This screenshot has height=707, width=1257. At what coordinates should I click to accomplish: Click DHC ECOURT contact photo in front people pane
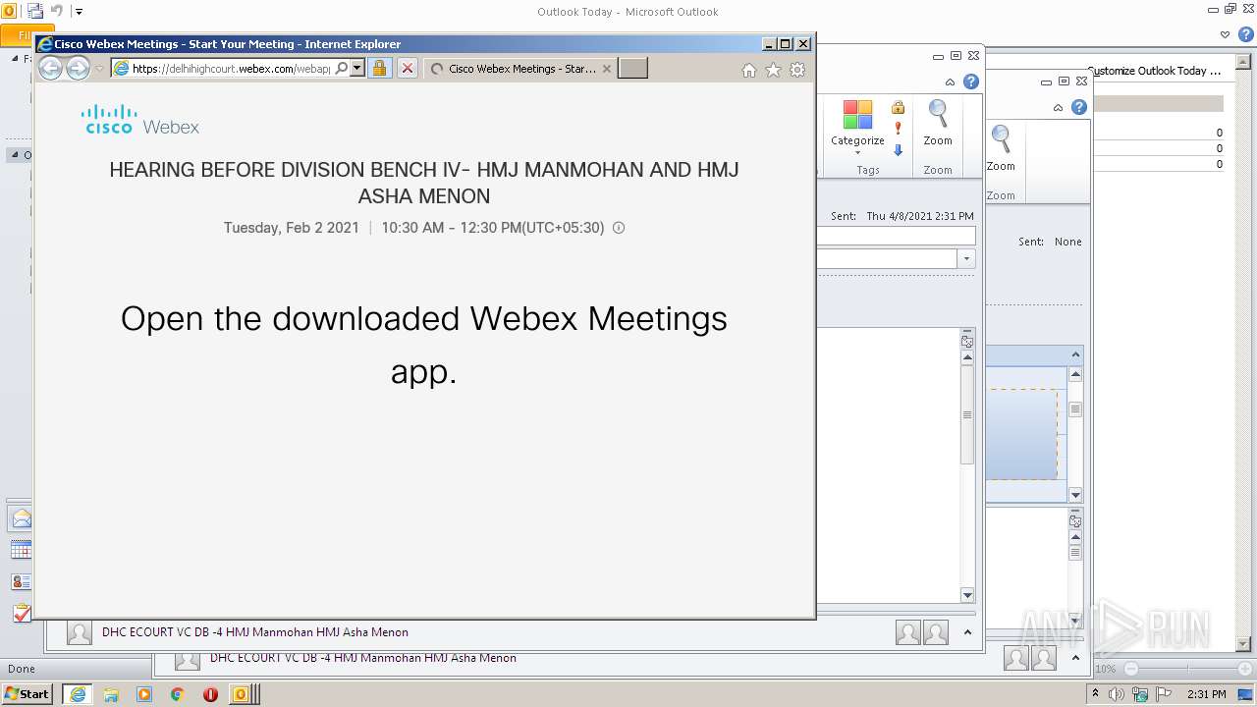tap(80, 632)
